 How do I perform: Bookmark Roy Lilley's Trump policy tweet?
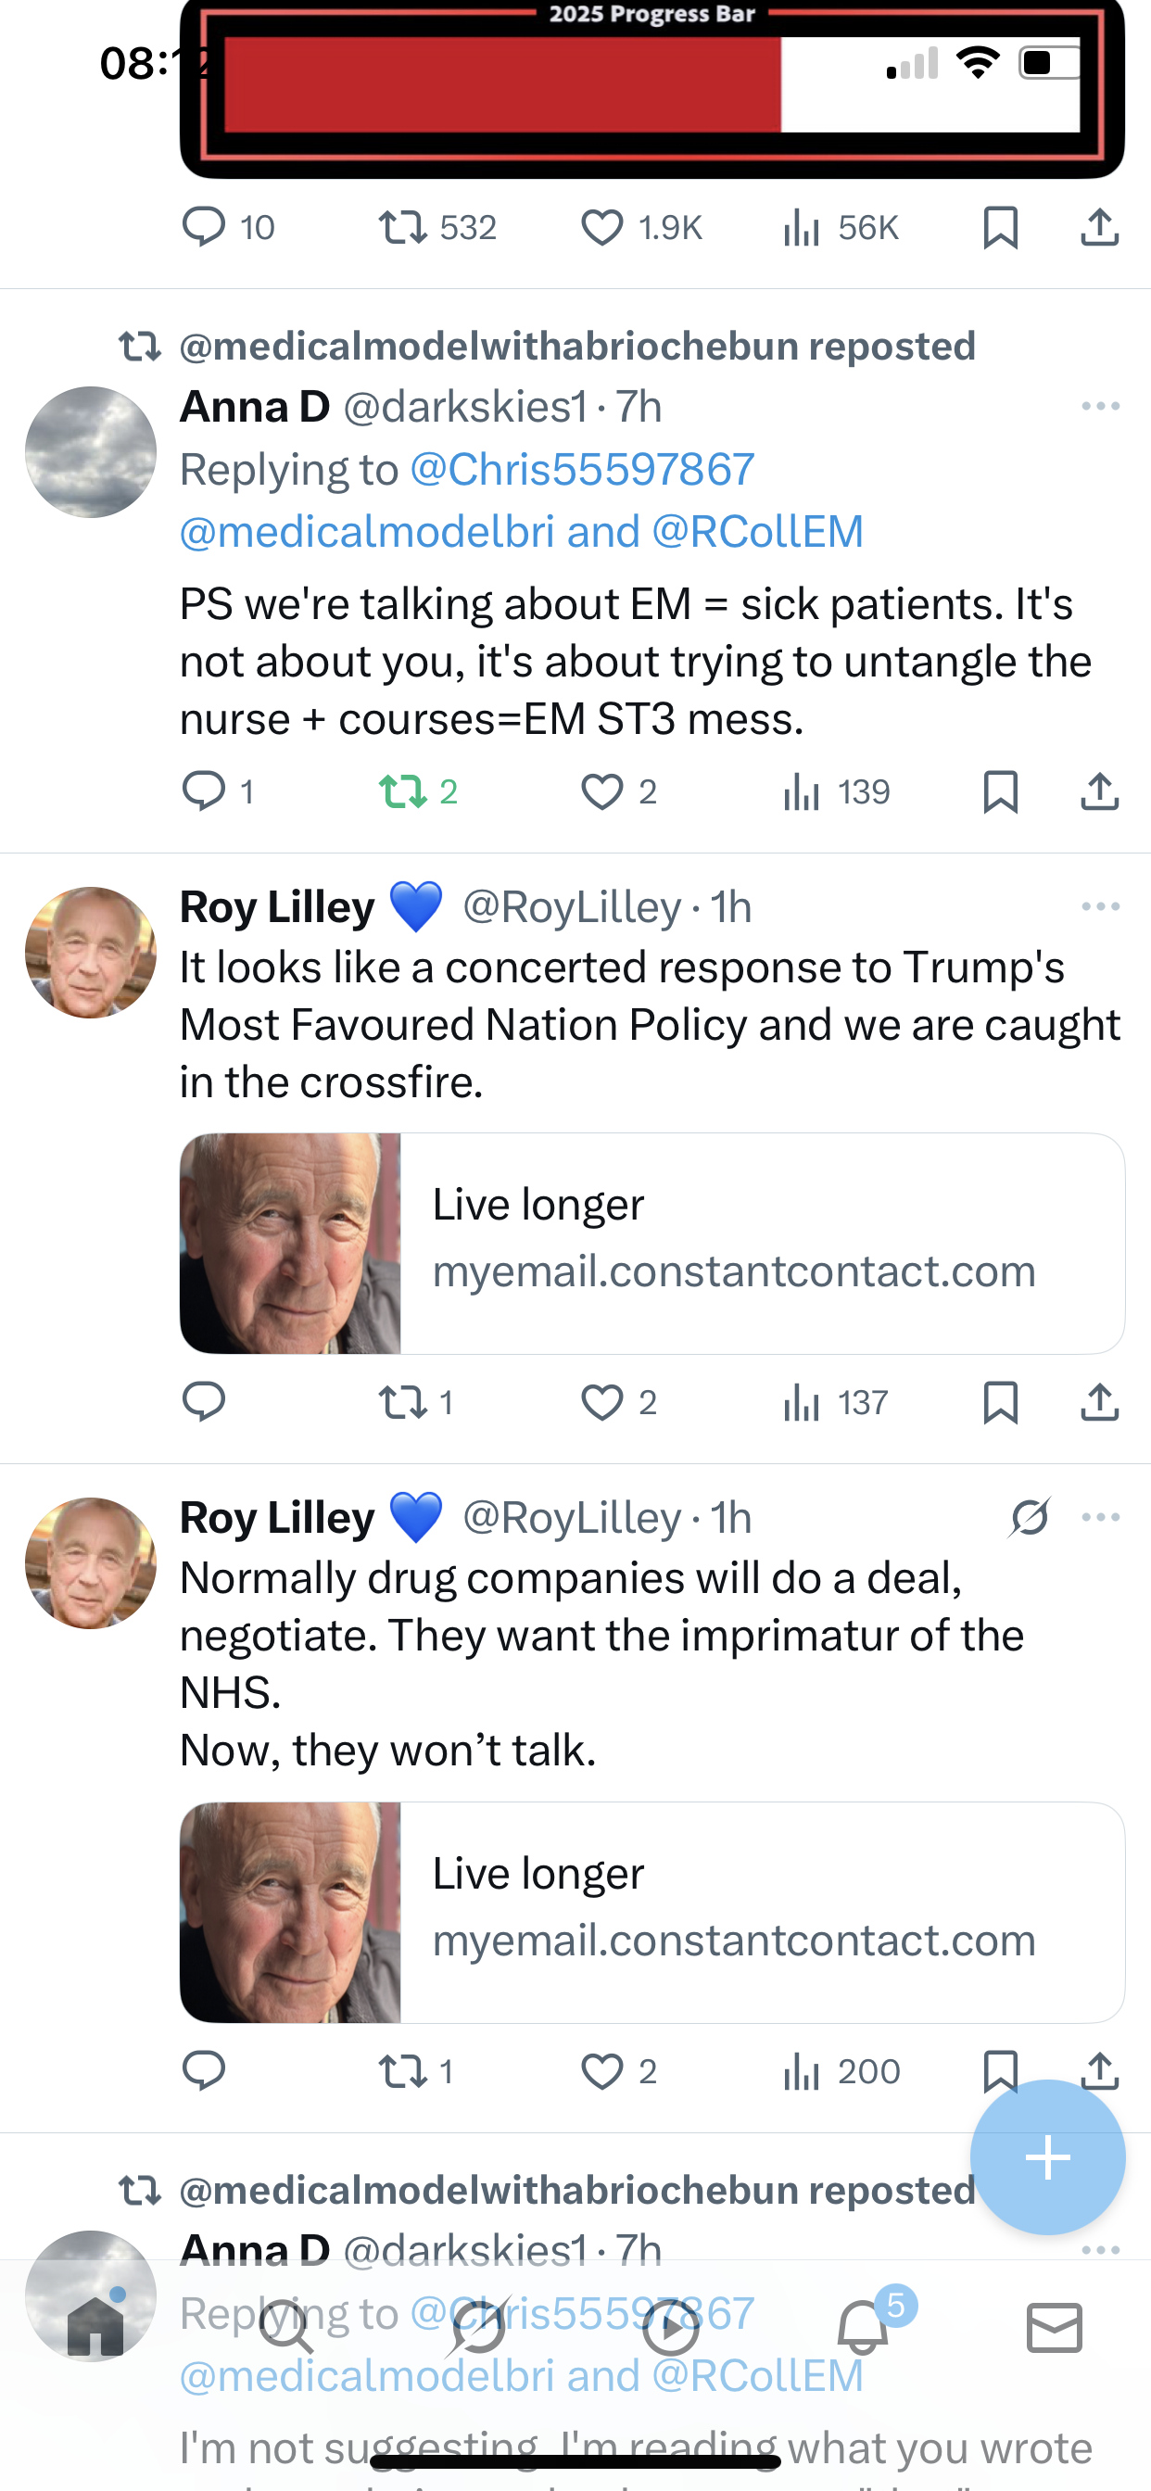point(1000,1402)
